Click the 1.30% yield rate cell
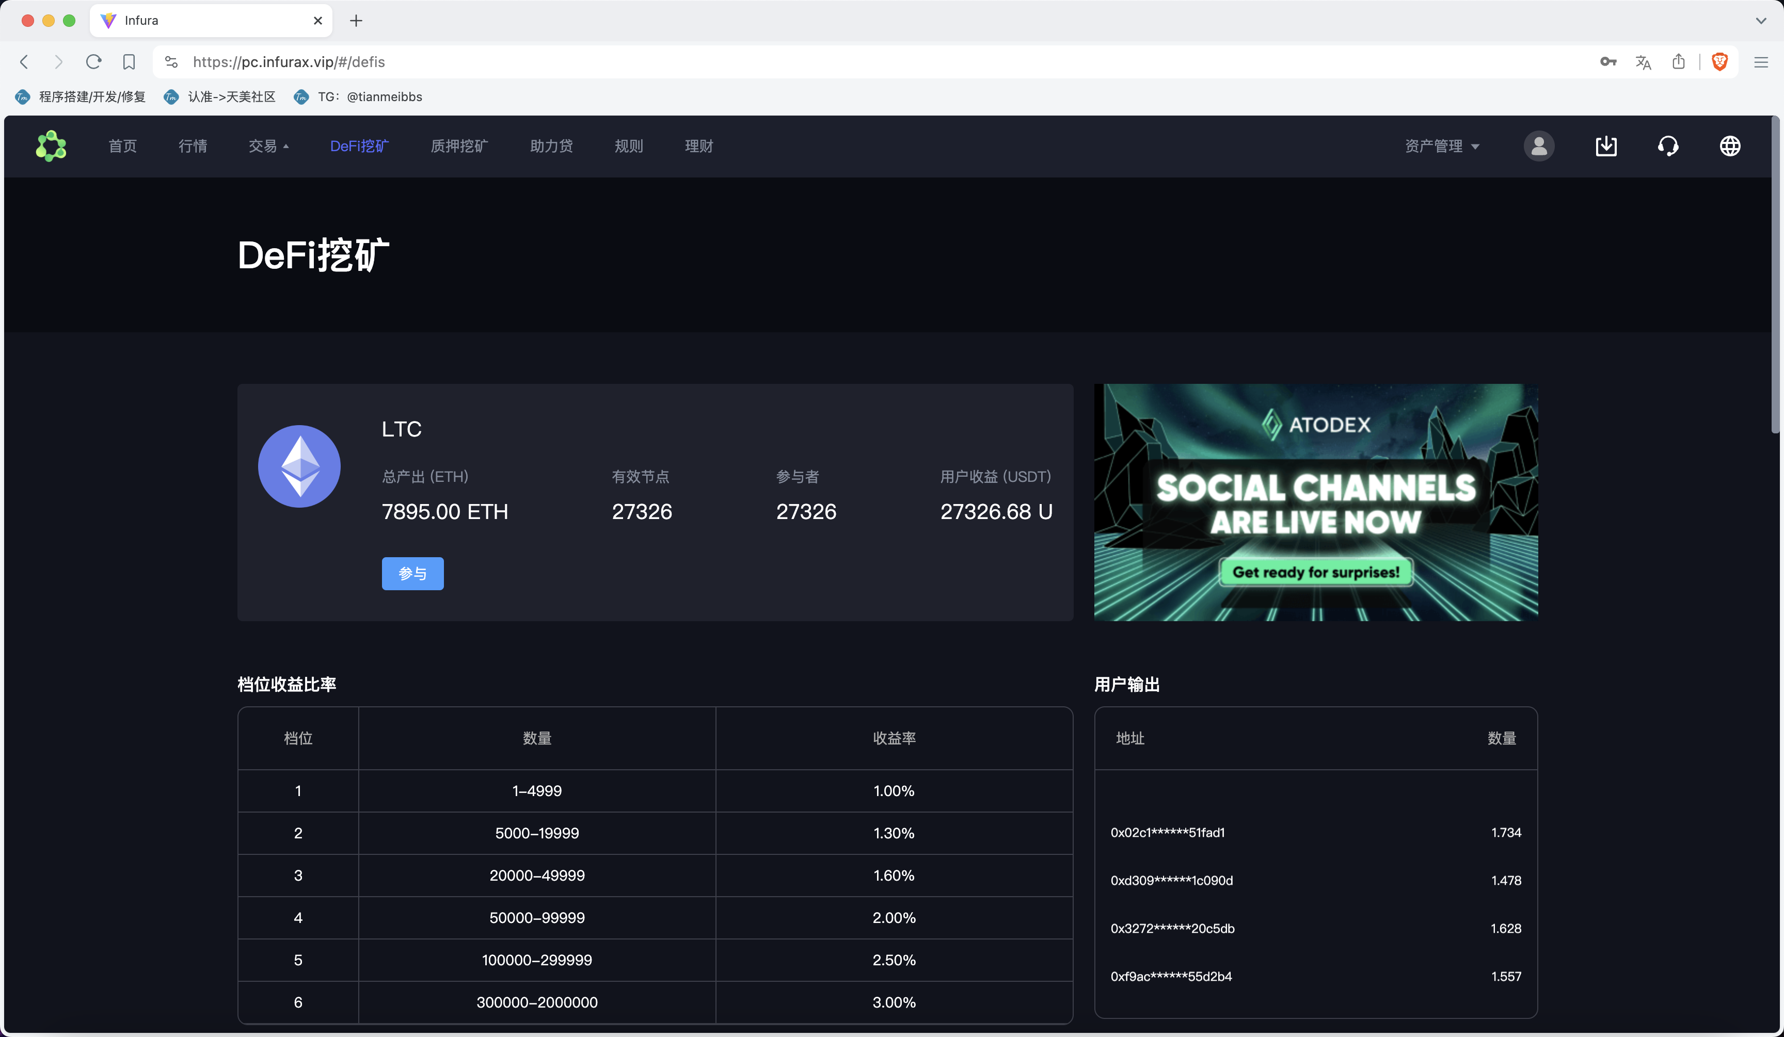Screen dimensions: 1784x1037 894,833
